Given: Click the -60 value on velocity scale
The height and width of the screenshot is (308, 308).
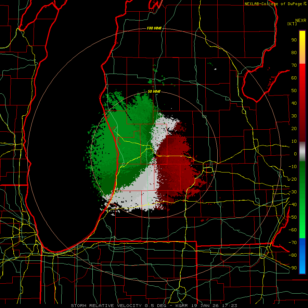Looking at the screenshot, I should (x=293, y=230).
